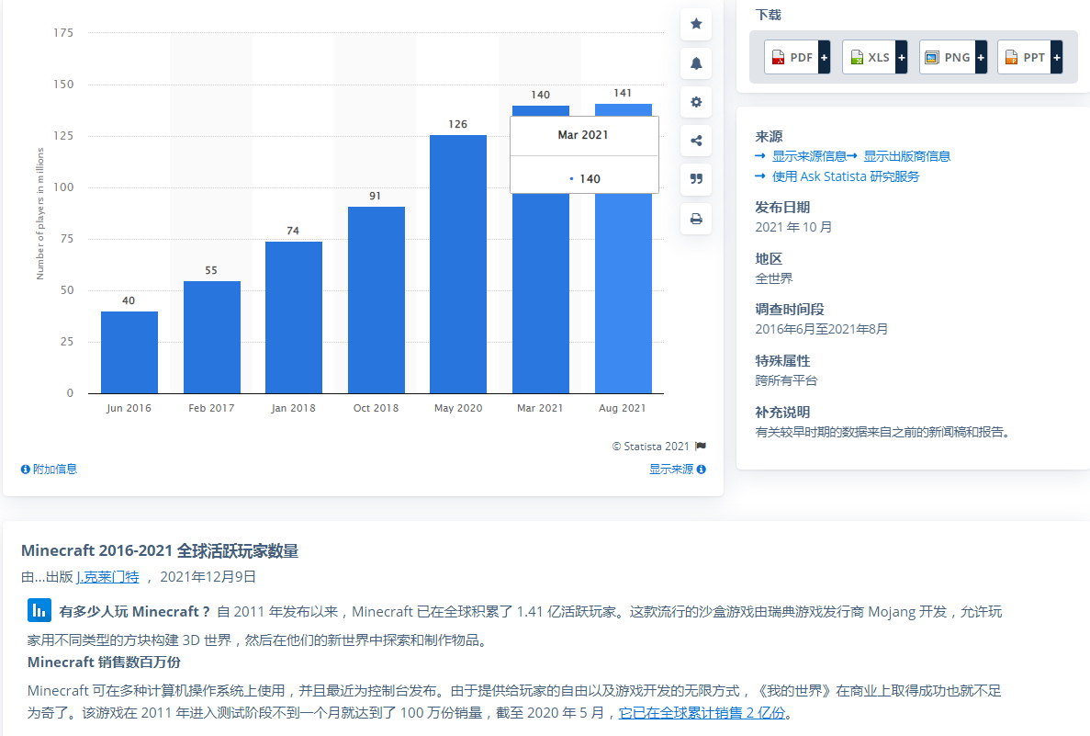Click the quotation mark citation icon
Viewport: 1090px width, 736px height.
click(x=696, y=179)
